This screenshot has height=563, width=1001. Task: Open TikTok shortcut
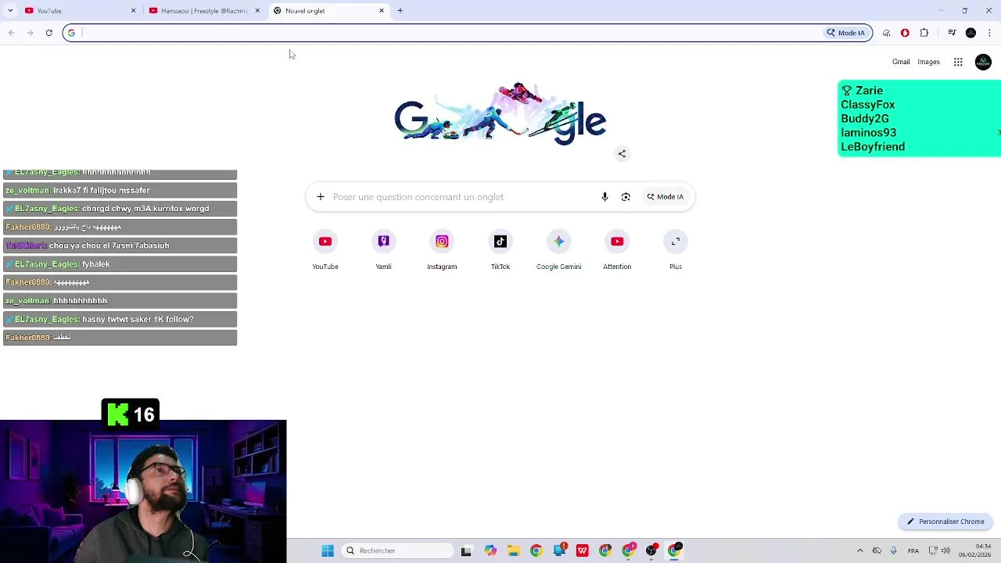(x=500, y=250)
